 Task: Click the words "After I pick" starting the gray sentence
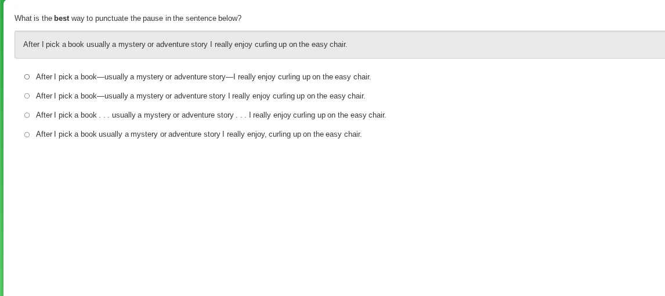(x=41, y=45)
